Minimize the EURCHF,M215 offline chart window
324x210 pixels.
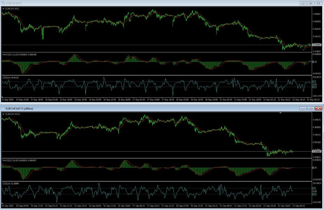coord(303,108)
